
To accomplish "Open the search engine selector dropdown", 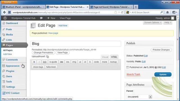I will (x=129, y=12).
